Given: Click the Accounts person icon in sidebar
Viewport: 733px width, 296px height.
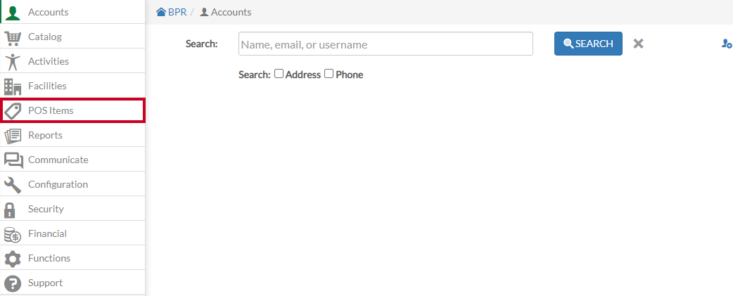Looking at the screenshot, I should (x=13, y=12).
